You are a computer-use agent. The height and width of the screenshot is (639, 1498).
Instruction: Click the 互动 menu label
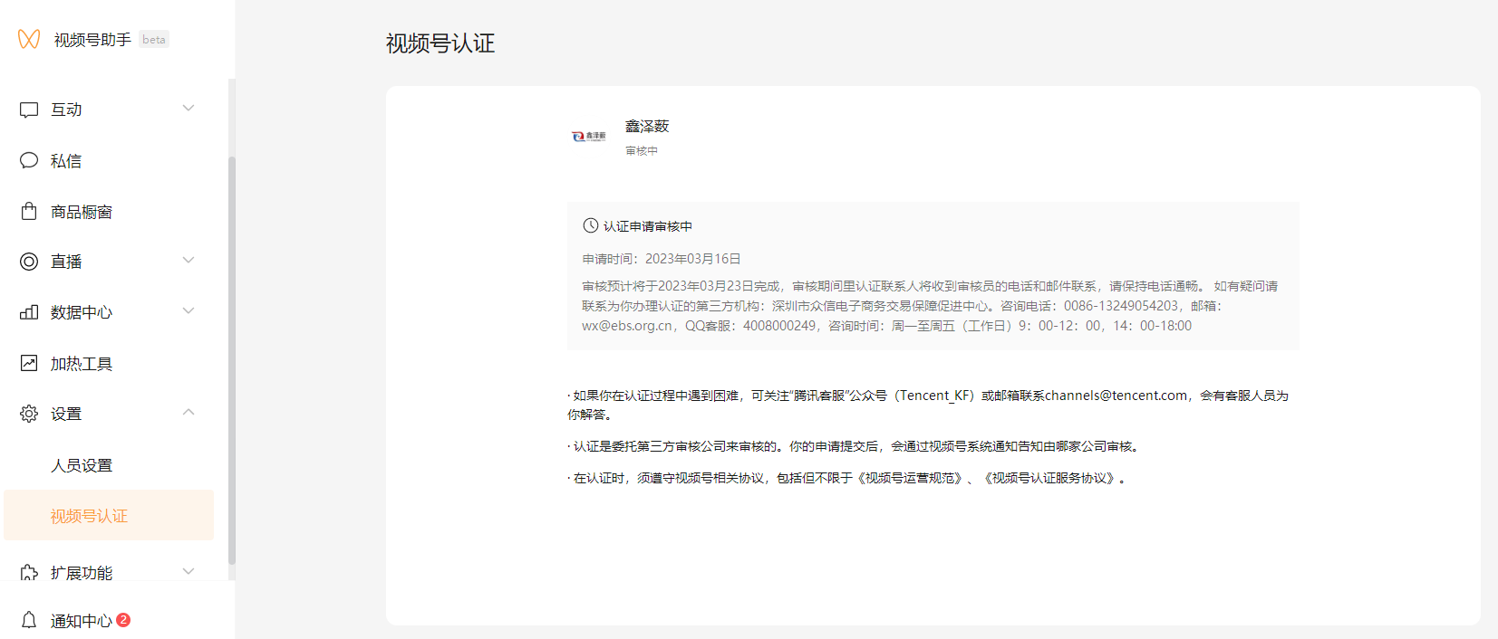[66, 110]
